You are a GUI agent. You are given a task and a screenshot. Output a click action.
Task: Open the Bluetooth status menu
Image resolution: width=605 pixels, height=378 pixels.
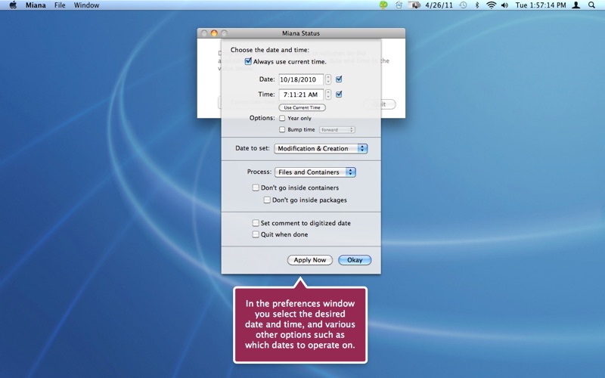coord(477,5)
